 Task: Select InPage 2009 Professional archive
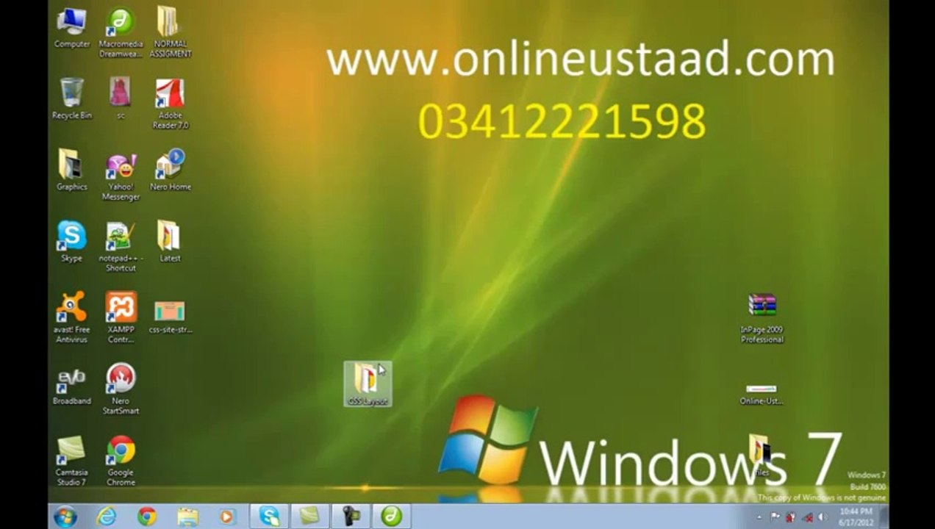pos(762,317)
